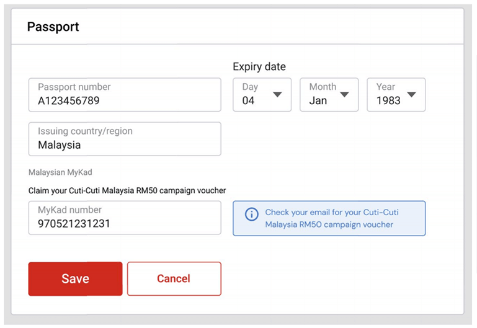Click the Day dropdown arrow
Screen dimensions: 477x328
tap(277, 94)
